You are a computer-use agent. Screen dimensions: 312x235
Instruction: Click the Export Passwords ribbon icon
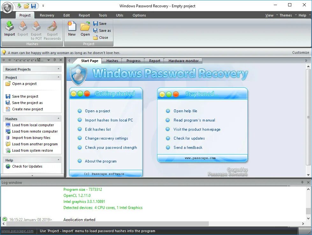pyautogui.click(x=52, y=30)
